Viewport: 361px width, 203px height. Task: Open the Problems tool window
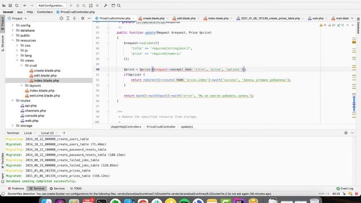(x=16, y=188)
